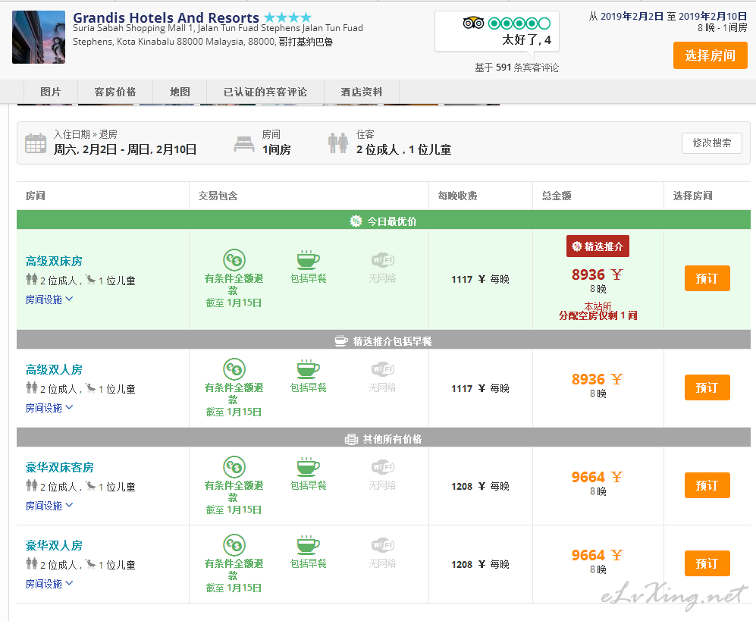Screen dimensions: 756x621
Task: Open 高级双人房 room link
Action: point(54,370)
